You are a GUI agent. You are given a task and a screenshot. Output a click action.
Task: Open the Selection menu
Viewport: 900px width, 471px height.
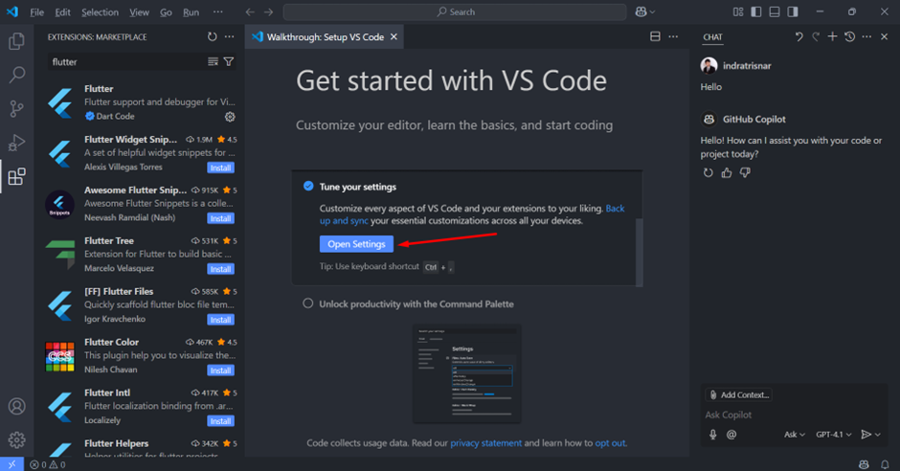point(100,12)
